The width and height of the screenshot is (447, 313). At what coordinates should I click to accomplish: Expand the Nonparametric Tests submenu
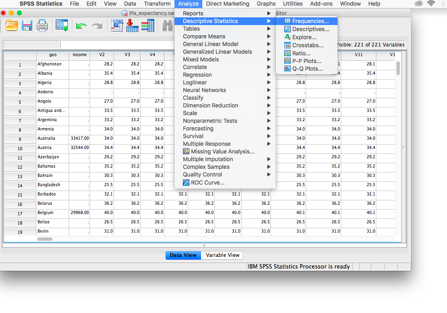click(x=225, y=121)
